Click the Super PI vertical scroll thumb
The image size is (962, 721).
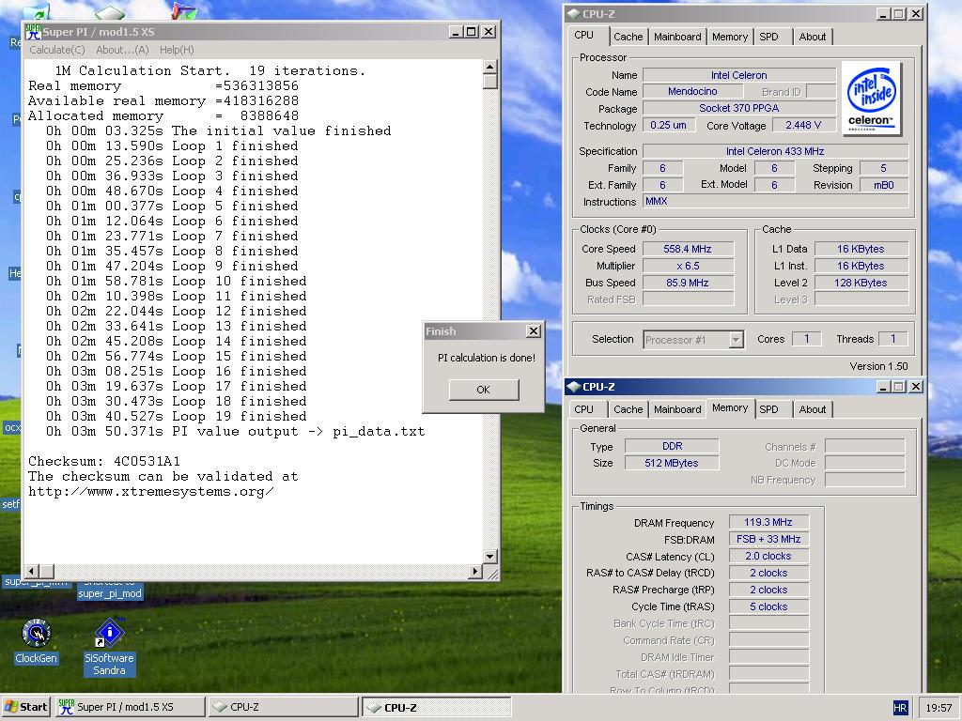(x=490, y=82)
